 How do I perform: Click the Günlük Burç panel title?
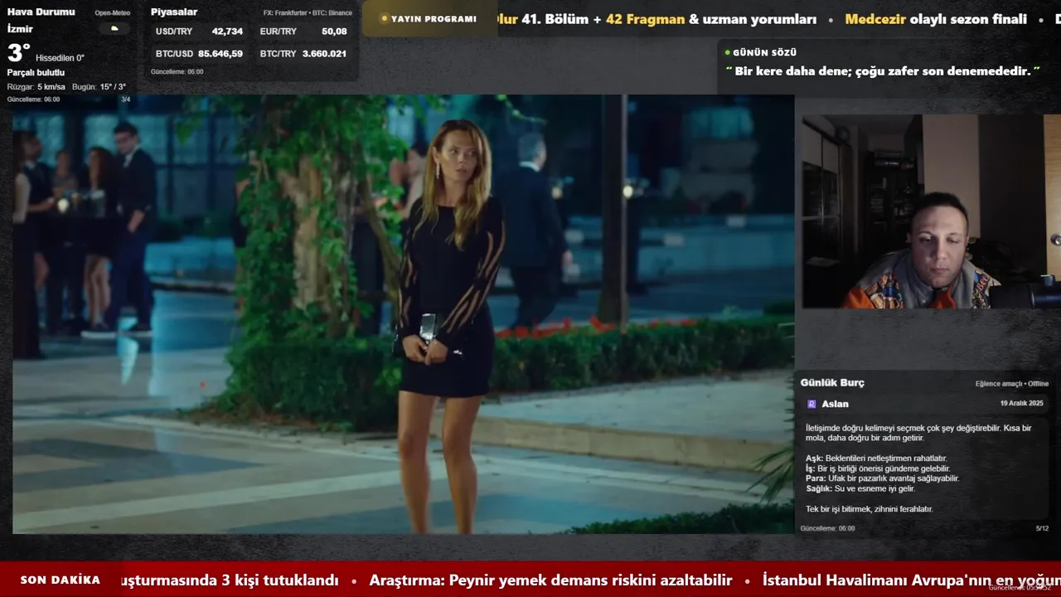[832, 382]
